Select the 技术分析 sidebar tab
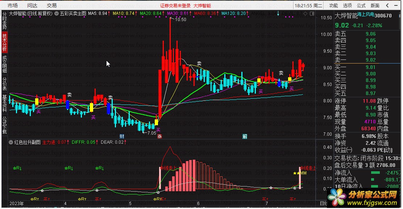Image resolution: width=403 pixels, height=209 pixels. click(5, 42)
